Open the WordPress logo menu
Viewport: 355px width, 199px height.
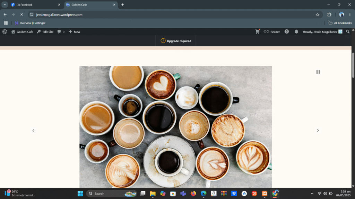pos(5,31)
